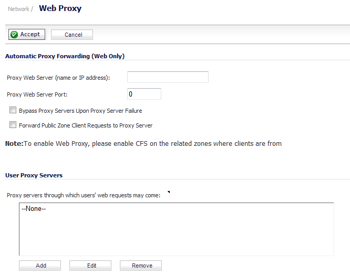Click the Forward Public Zone Client Requests label
This screenshot has width=350, height=276.
coord(86,125)
